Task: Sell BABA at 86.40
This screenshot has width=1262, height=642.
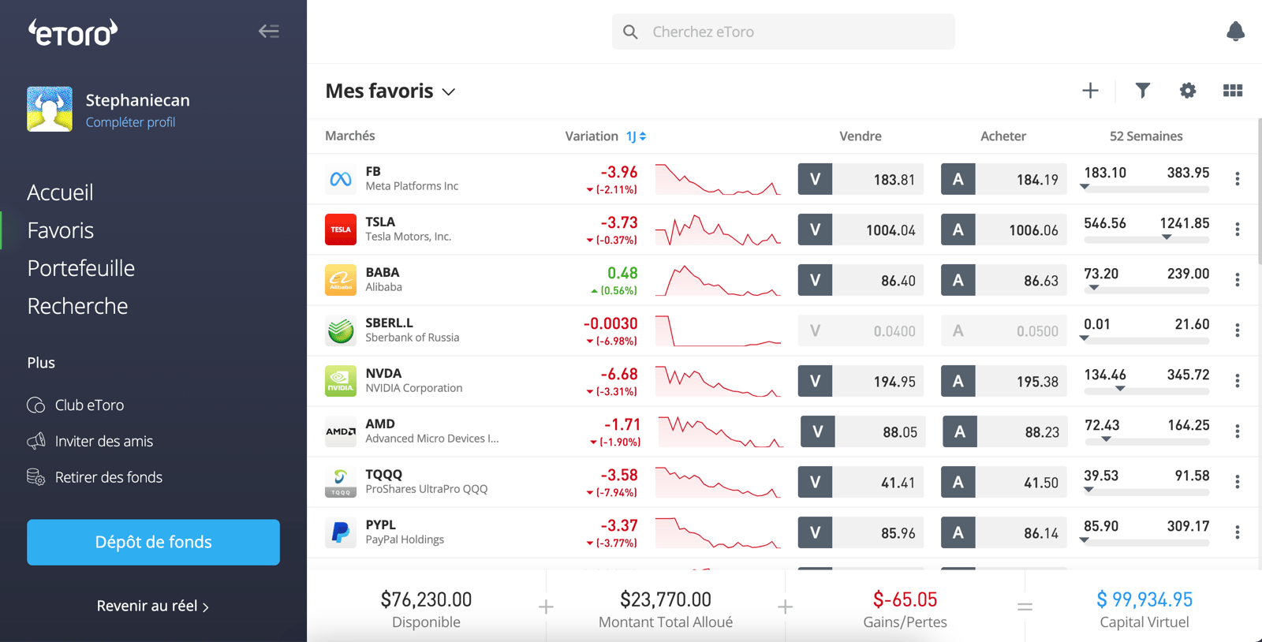Action: click(861, 280)
